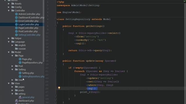Screen dimensions: 186x104
Task: Expand the Assets folder arrow
Action: (x=9, y=4)
